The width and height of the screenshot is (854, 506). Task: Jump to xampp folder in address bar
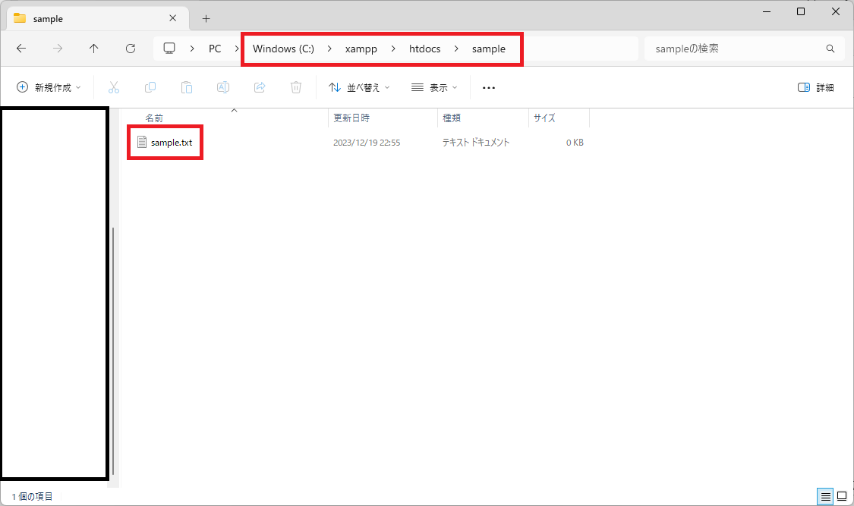coord(361,48)
